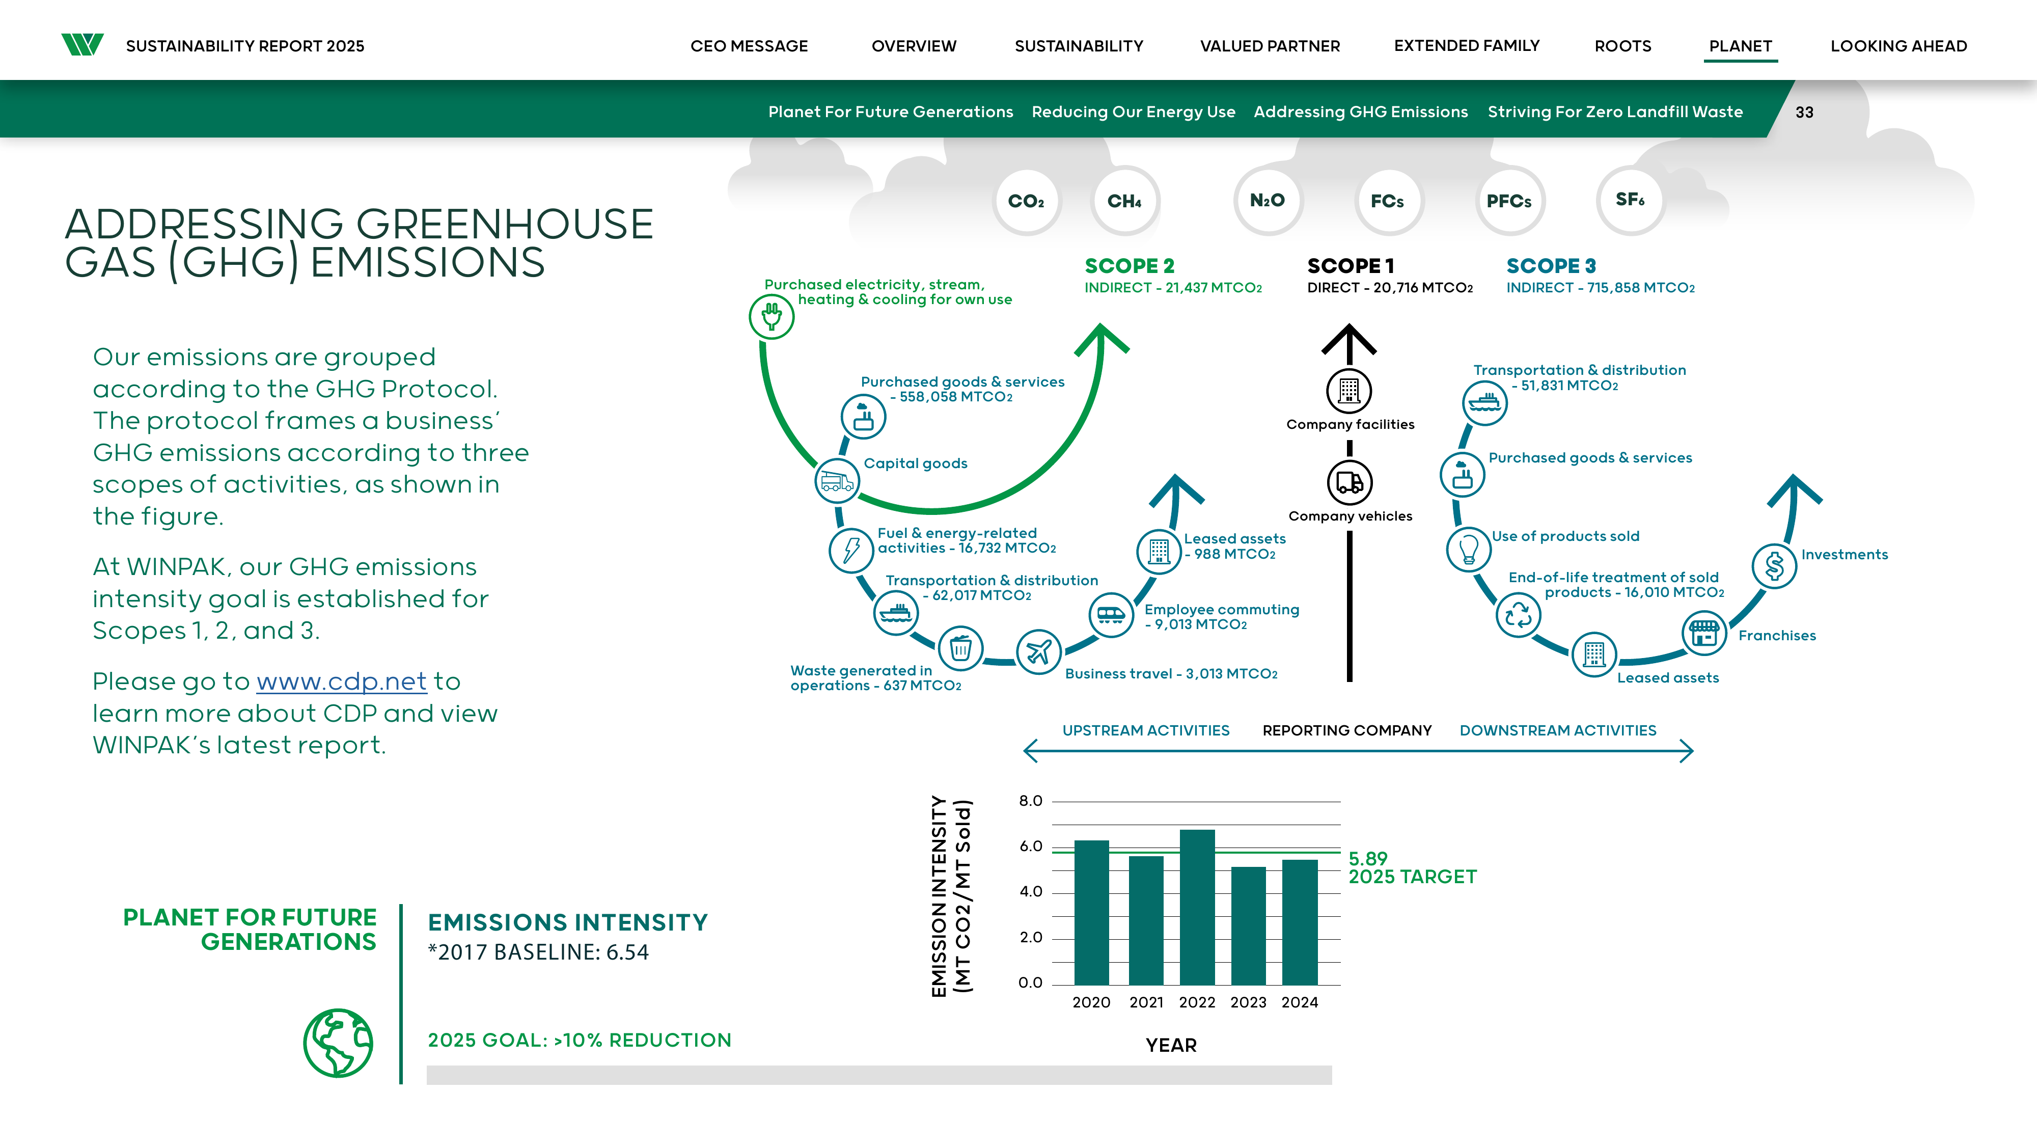Click the Use of products sold lightbulb icon
This screenshot has height=1146, width=2037.
1469,549
